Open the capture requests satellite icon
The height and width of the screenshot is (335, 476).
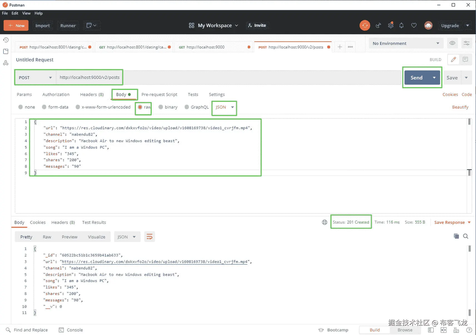coord(378,26)
